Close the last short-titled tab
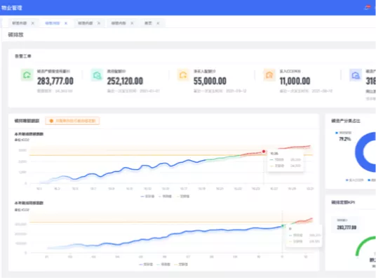Image resolution: width=376 pixels, height=278 pixels. [x=158, y=23]
